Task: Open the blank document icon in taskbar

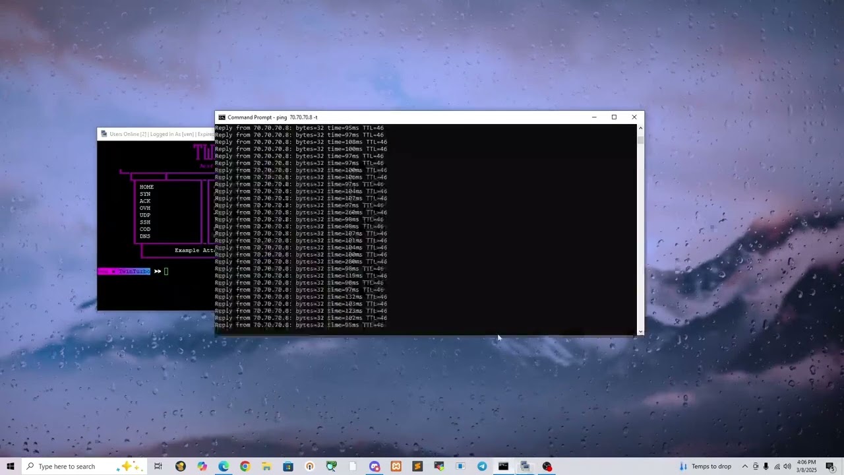Action: tap(353, 466)
